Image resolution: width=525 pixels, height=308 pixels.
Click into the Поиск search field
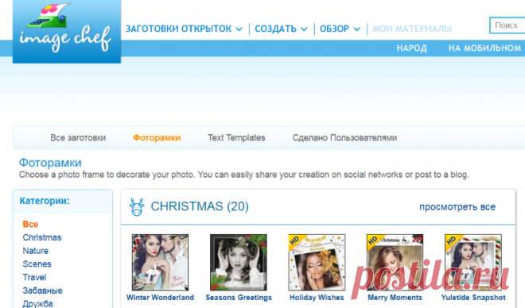click(507, 25)
